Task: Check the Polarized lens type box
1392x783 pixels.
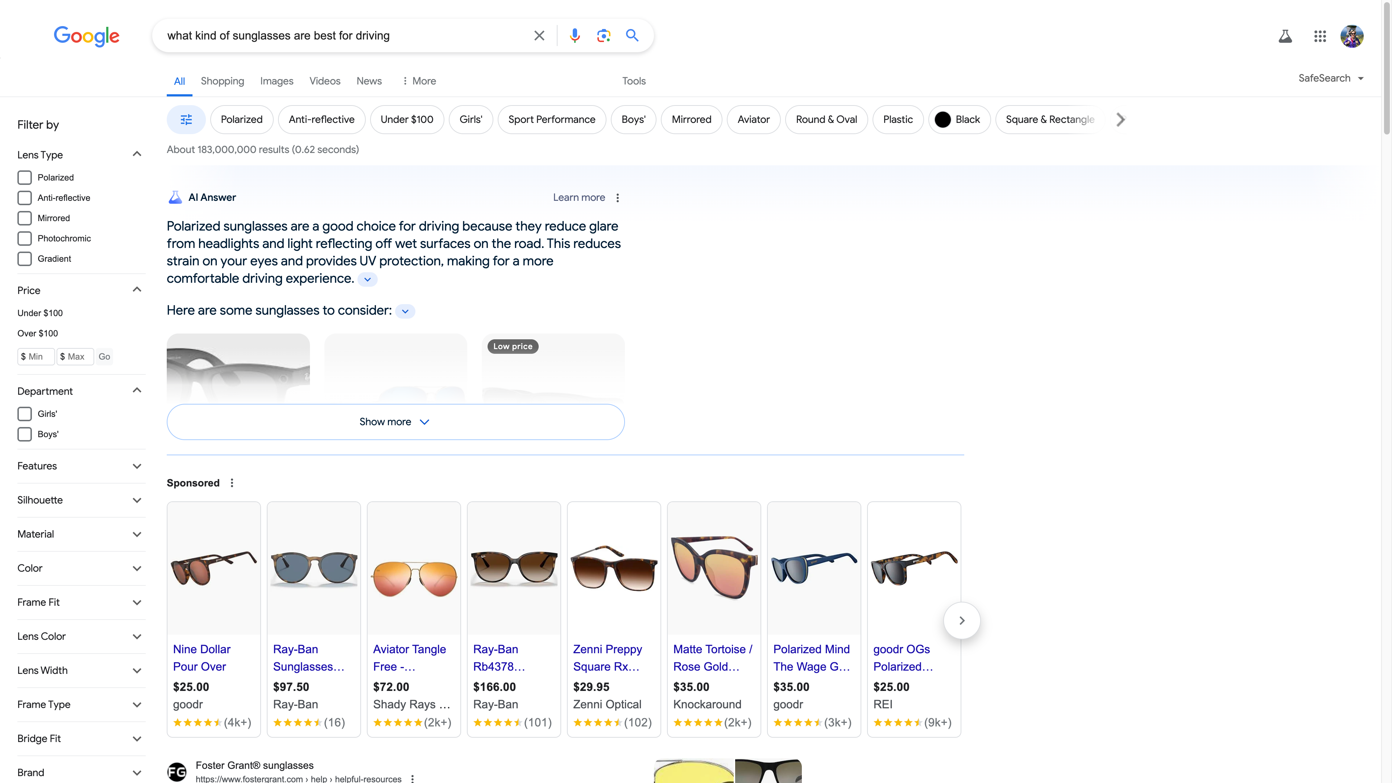Action: click(x=24, y=178)
